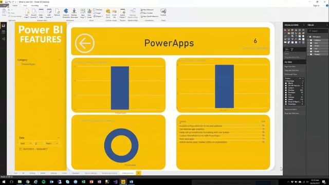Click the Undo icon in title bar

(x=10, y=2)
